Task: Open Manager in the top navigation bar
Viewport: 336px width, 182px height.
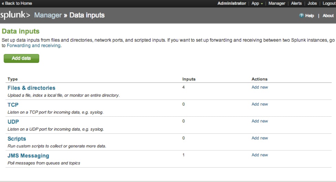Action: pos(277,3)
